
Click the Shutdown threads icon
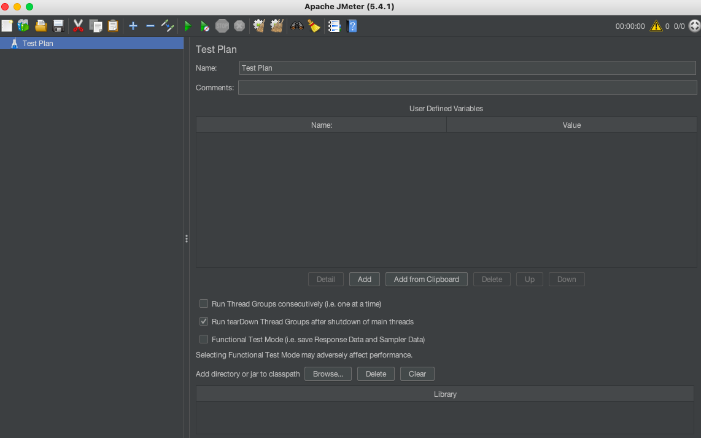pos(239,26)
